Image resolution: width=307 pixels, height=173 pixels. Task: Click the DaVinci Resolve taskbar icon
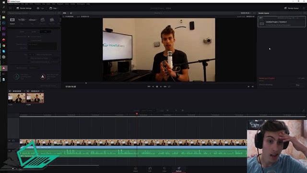pos(3,68)
